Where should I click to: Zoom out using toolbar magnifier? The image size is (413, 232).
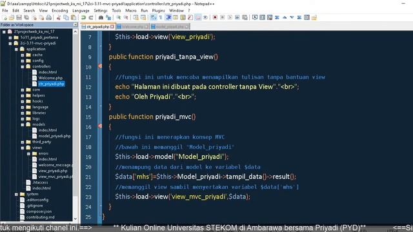point(126,17)
